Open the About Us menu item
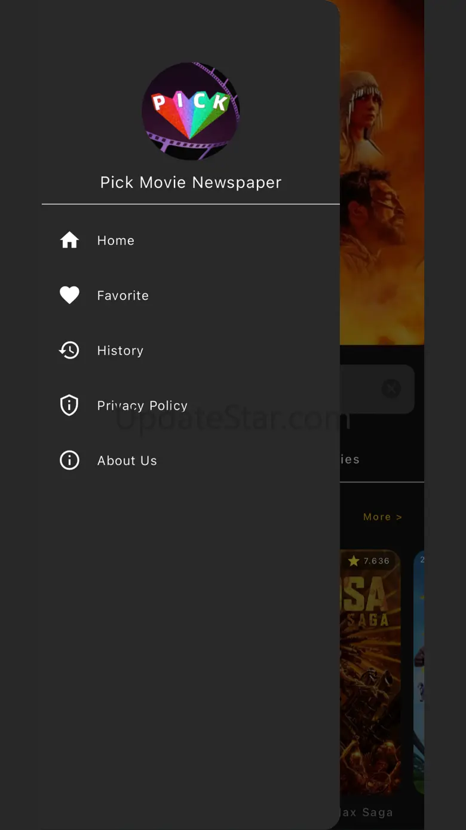The height and width of the screenshot is (830, 466). pyautogui.click(x=191, y=460)
